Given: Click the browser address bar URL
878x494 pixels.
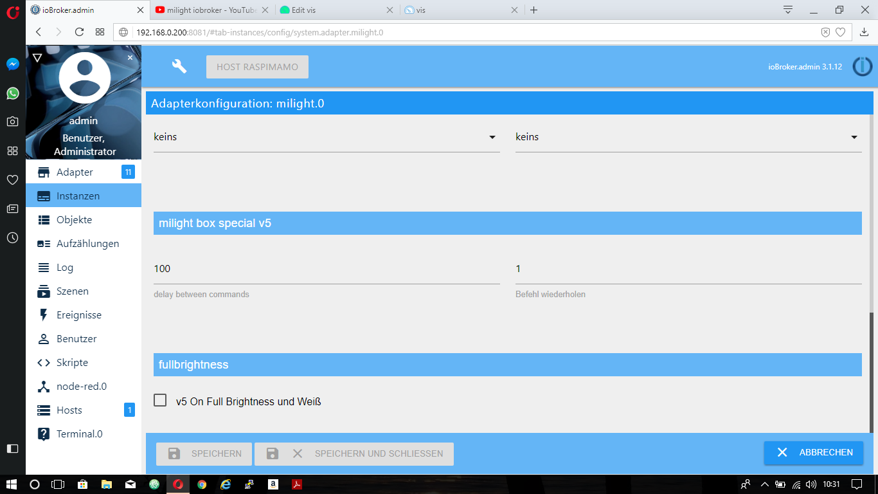Looking at the screenshot, I should [x=260, y=32].
